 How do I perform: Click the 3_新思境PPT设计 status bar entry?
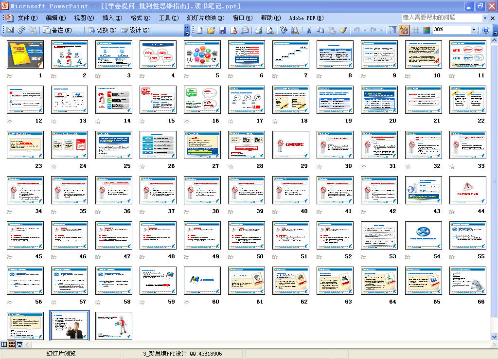tap(182, 354)
